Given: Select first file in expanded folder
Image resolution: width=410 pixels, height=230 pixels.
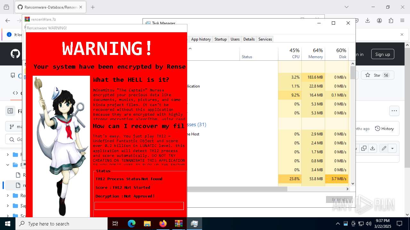Looking at the screenshot, I should 18,175.
